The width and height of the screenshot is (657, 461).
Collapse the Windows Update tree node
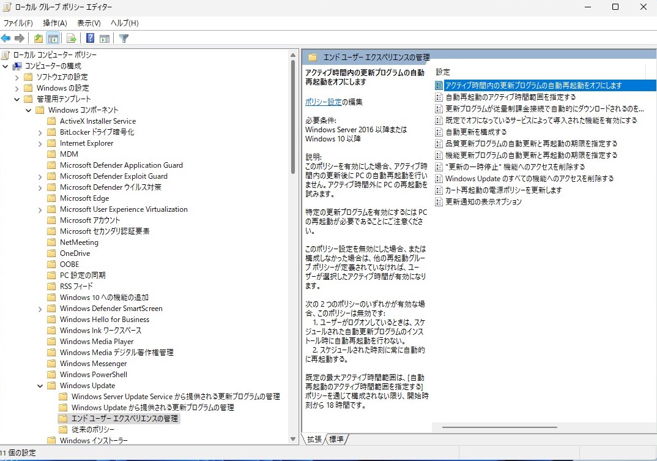(40, 386)
